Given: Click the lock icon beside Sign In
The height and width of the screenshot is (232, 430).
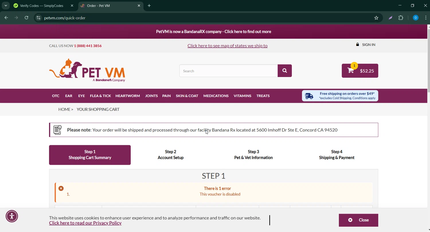Looking at the screenshot, I should (357, 45).
